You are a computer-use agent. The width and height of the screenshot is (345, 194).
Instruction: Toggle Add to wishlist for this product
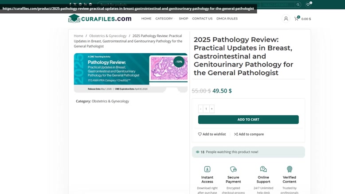pyautogui.click(x=212, y=134)
